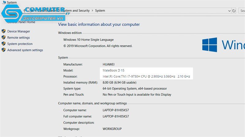
Task: Click shield icon beside Device Manager
Action: pos(4,31)
